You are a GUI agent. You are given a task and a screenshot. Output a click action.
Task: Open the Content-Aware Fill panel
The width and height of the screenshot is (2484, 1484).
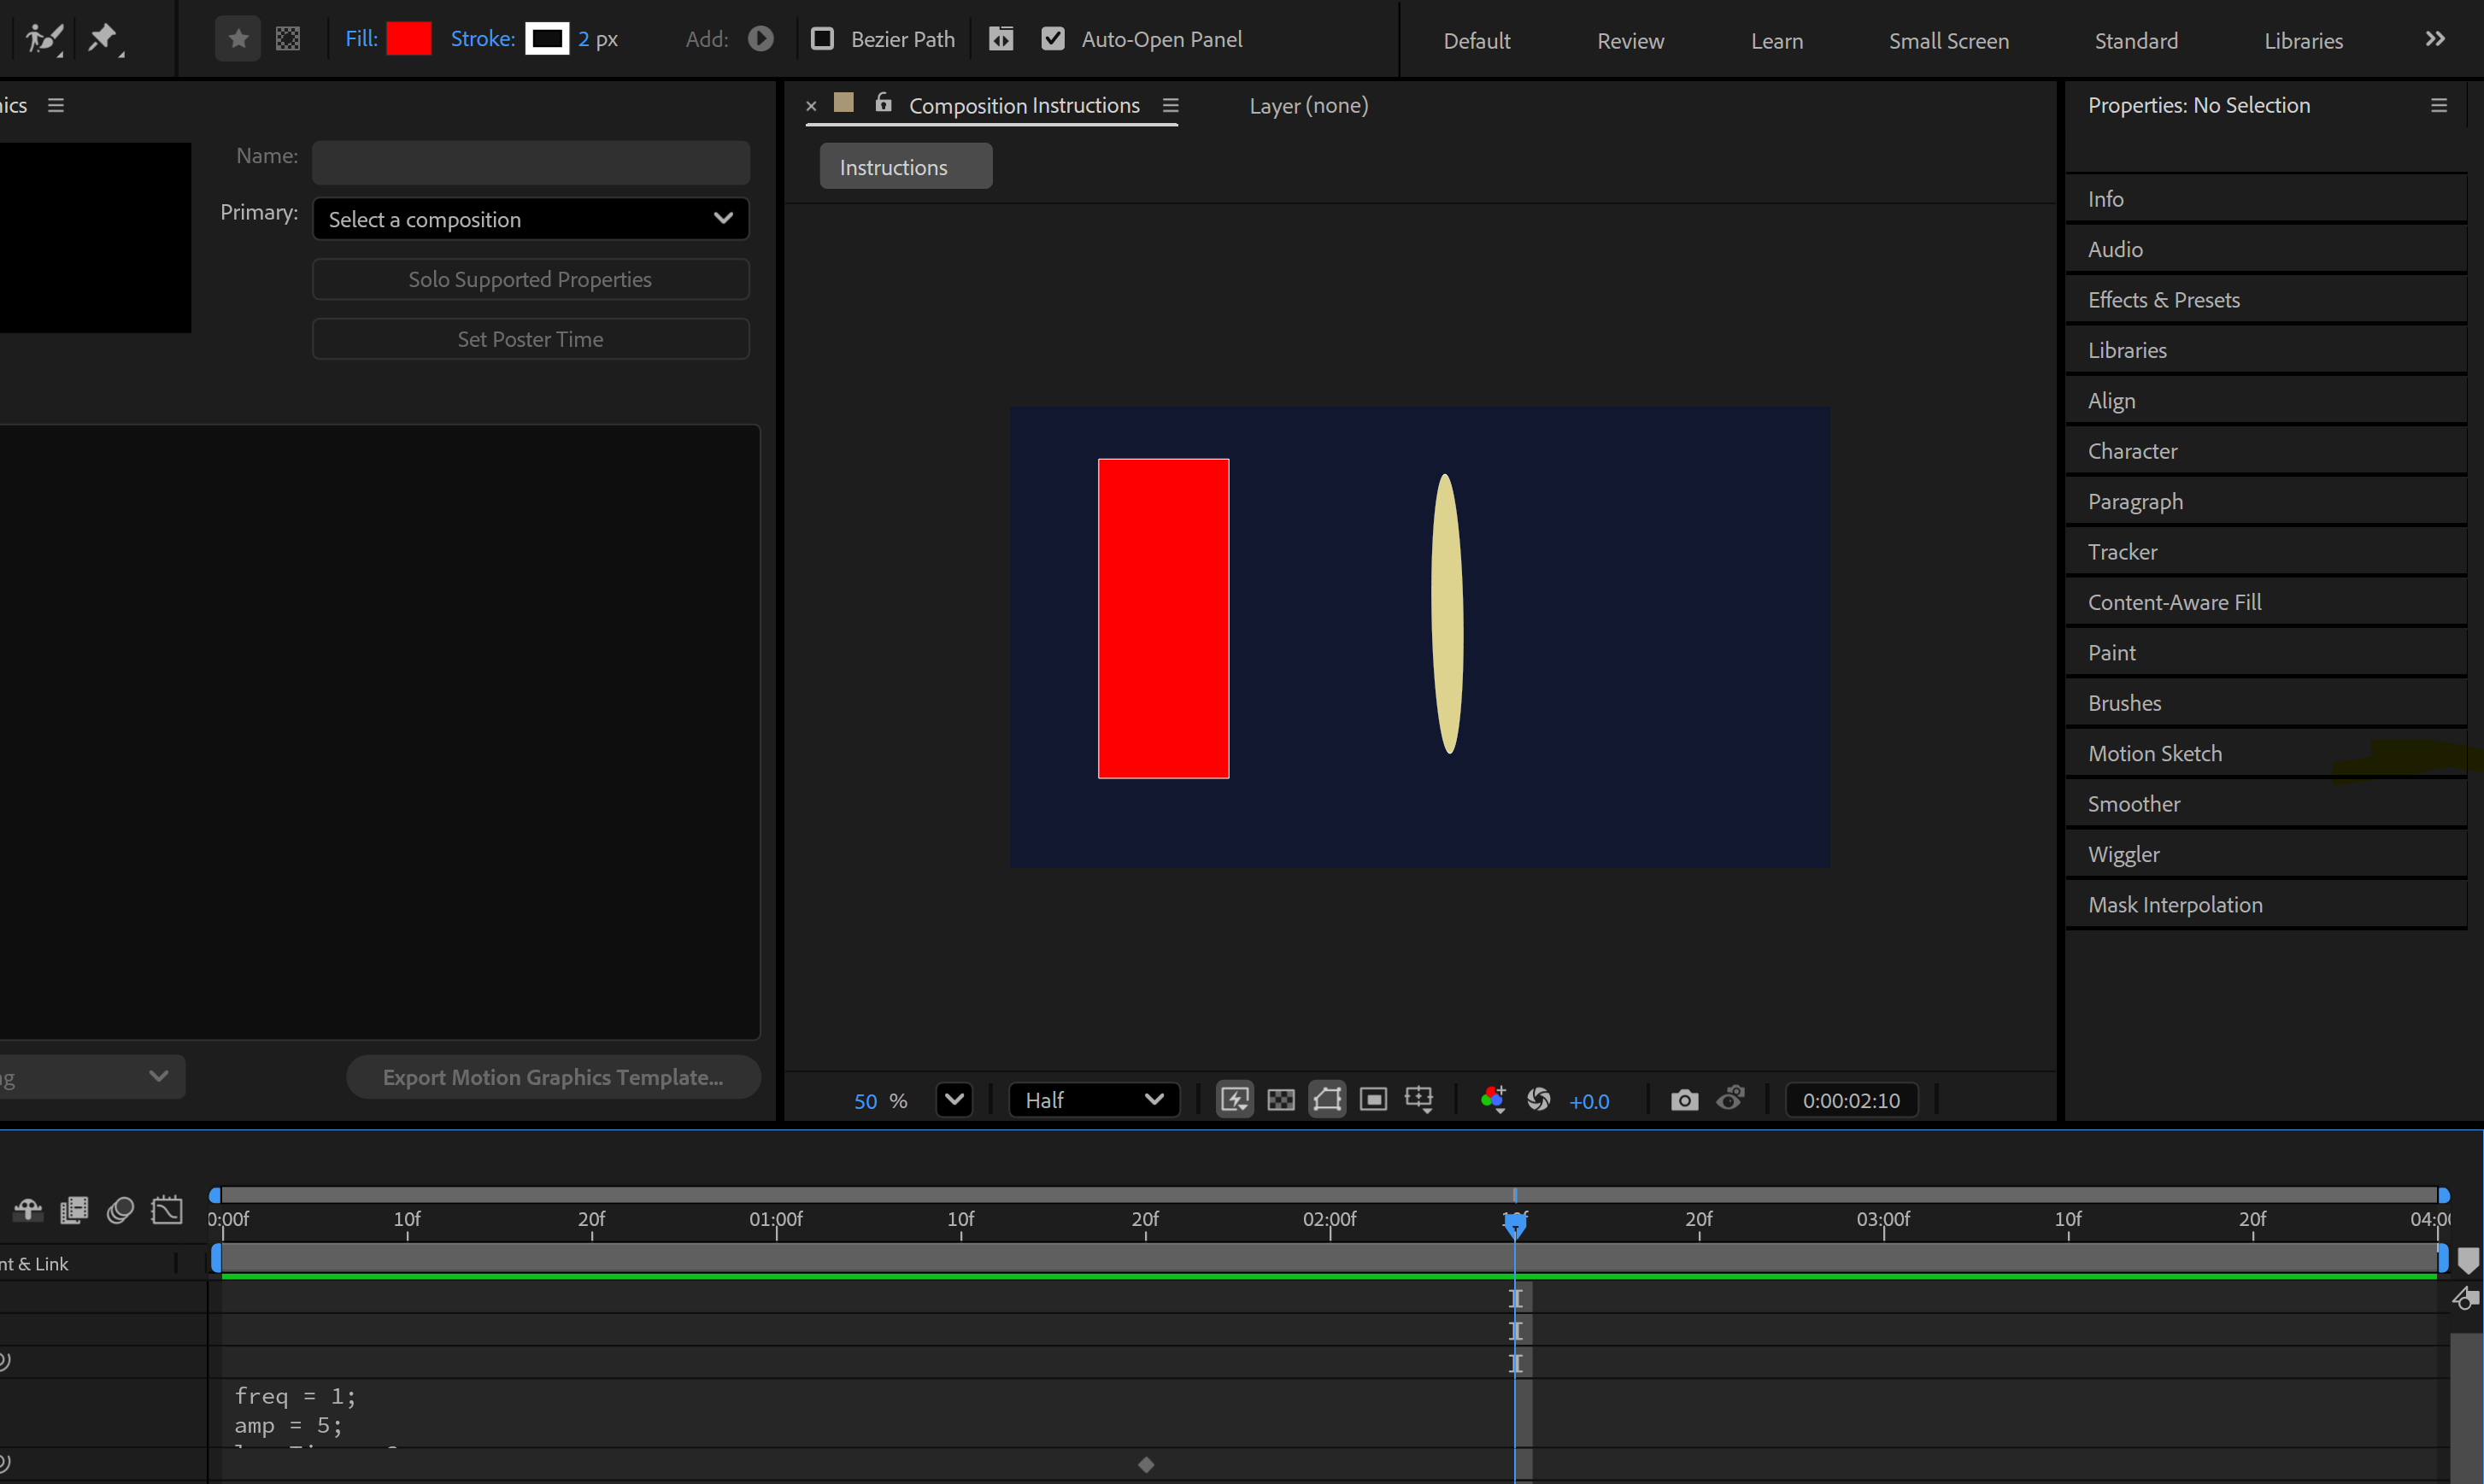(2266, 602)
